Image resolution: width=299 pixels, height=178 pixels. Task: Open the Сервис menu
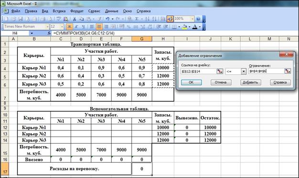(94, 11)
